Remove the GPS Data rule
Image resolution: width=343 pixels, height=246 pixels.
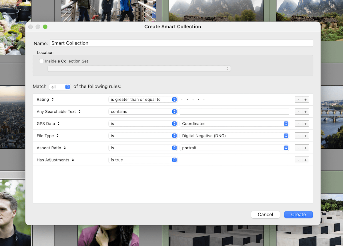[x=298, y=124]
